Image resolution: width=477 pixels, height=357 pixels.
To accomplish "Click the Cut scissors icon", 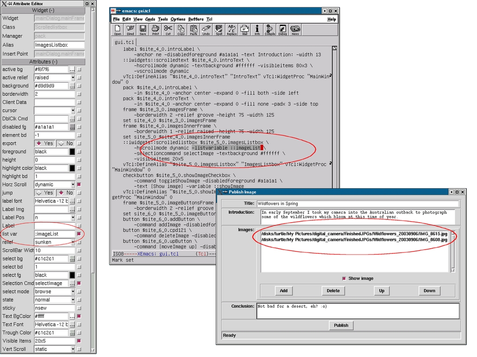I will point(168,30).
